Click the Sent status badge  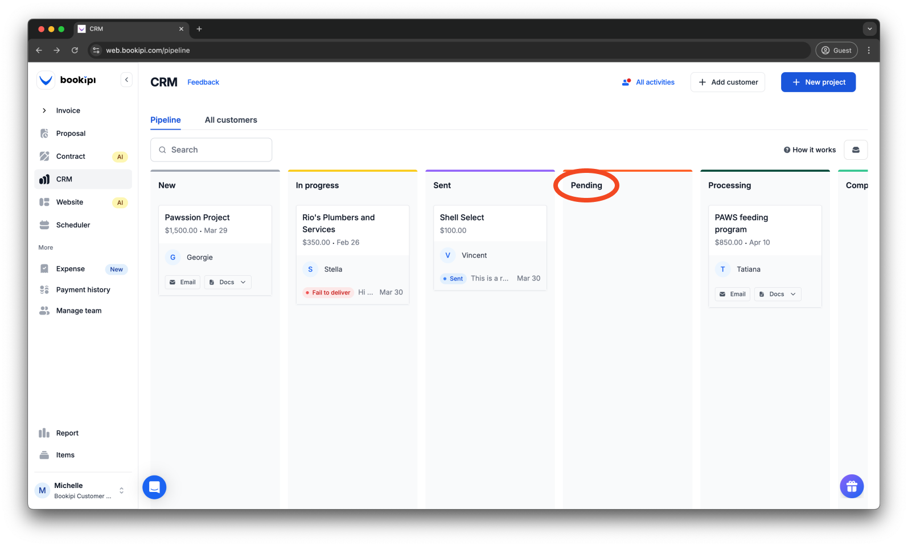[x=453, y=279]
